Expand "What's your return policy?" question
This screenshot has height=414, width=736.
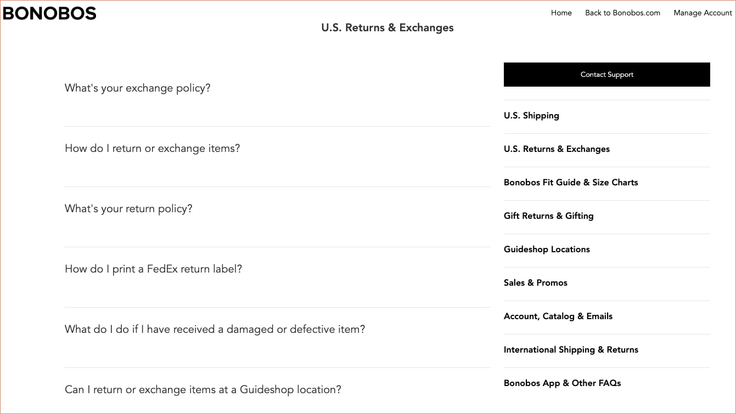pyautogui.click(x=128, y=208)
